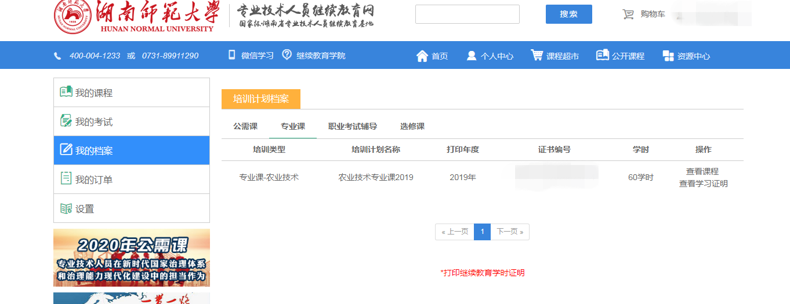Click the home icon for 首页
This screenshot has height=304, width=790.
pos(422,56)
